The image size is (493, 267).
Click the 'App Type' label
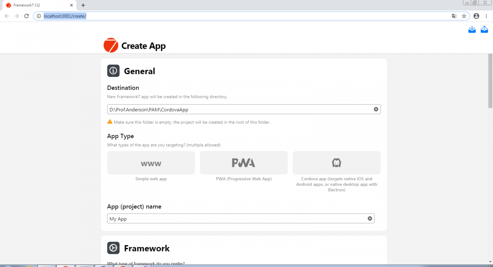pyautogui.click(x=120, y=136)
